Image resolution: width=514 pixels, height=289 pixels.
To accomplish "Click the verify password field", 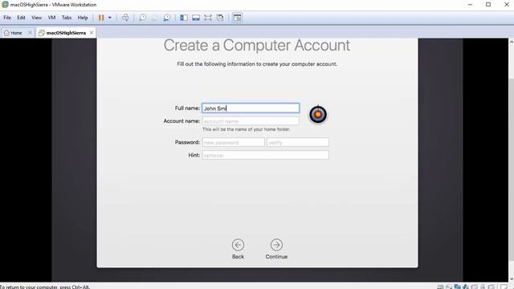I will tap(298, 142).
